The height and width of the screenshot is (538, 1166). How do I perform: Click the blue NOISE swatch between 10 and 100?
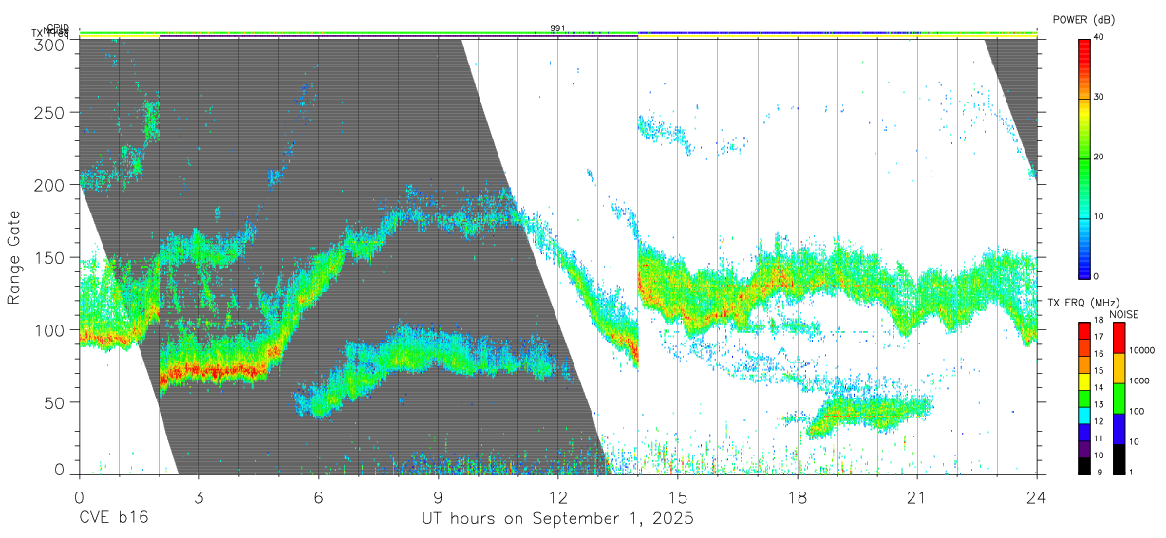[x=1119, y=428]
